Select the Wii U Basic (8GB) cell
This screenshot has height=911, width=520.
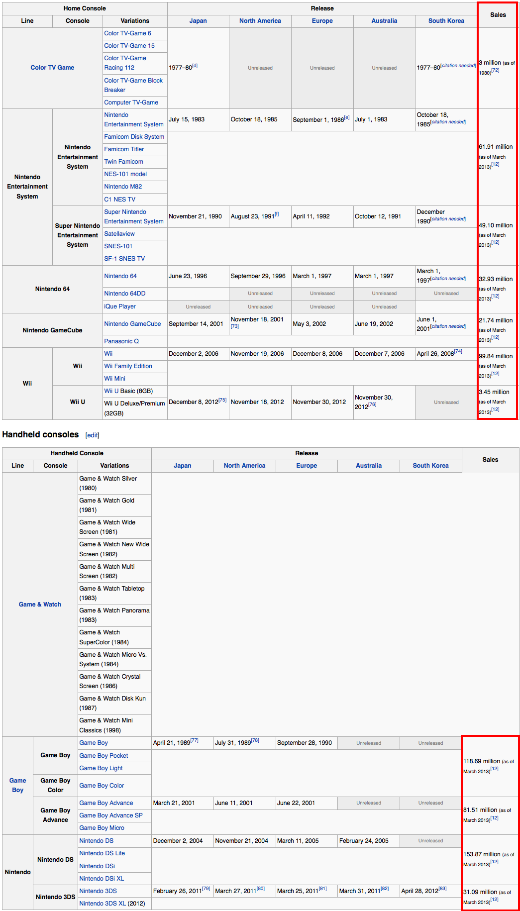click(135, 391)
